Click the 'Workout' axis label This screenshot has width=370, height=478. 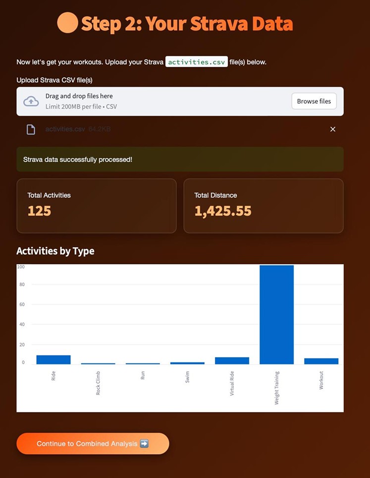pyautogui.click(x=321, y=380)
